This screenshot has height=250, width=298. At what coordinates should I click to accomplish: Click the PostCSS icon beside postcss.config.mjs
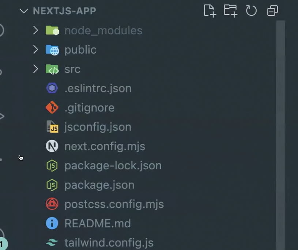click(x=52, y=204)
